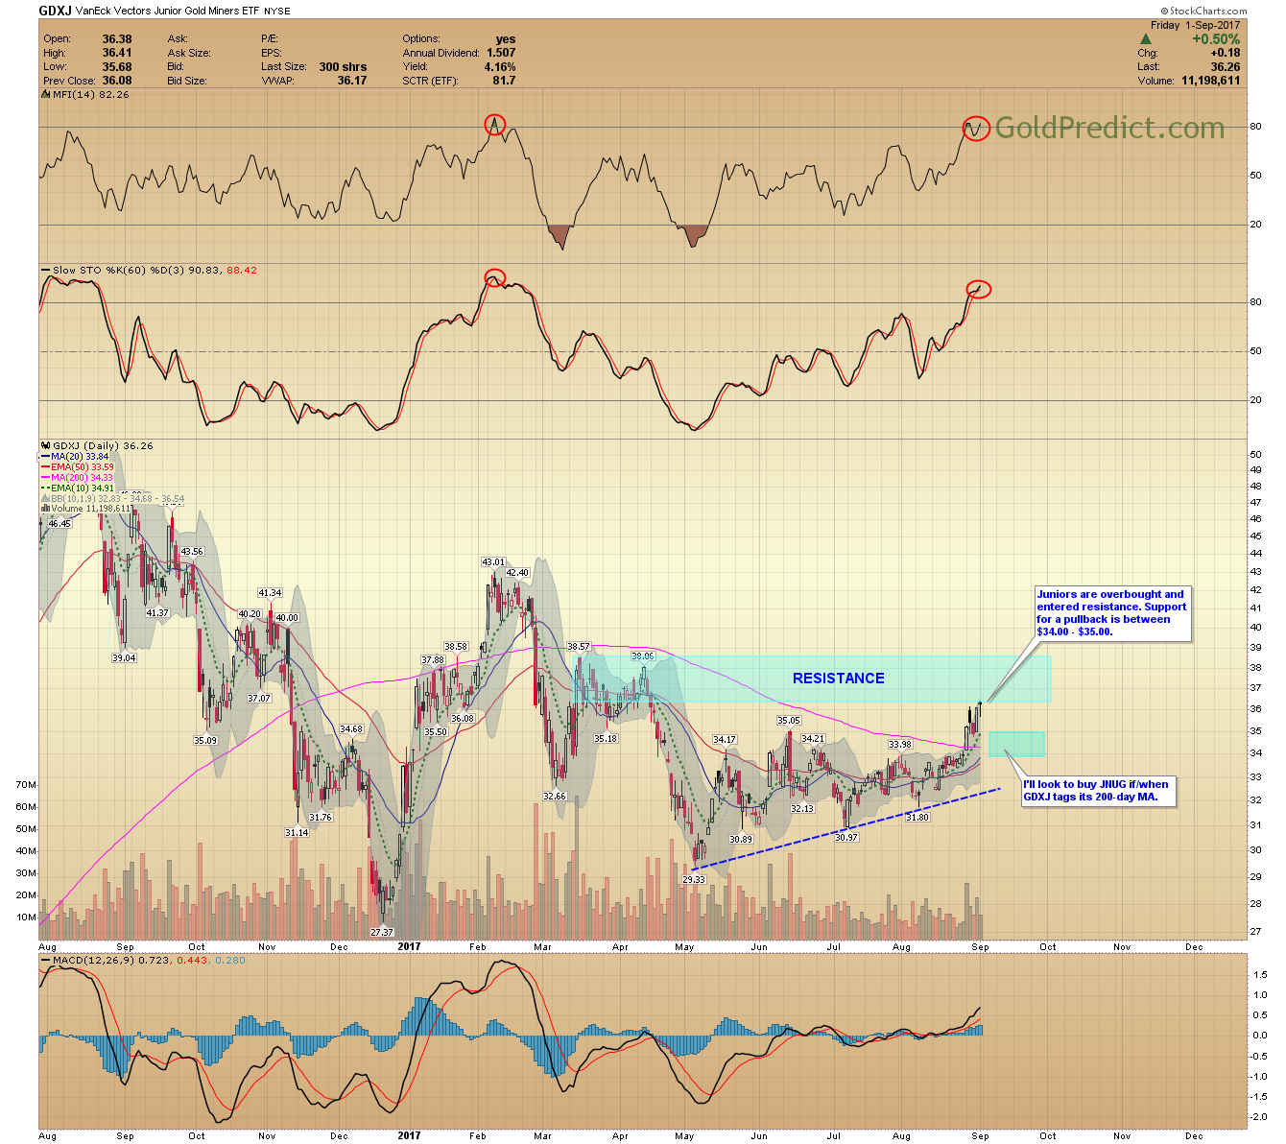Click the 29.33 May low label

(694, 879)
